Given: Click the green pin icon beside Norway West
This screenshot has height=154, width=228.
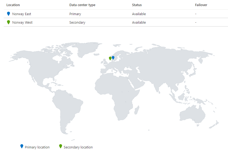Looking at the screenshot, I should click(x=9, y=22).
